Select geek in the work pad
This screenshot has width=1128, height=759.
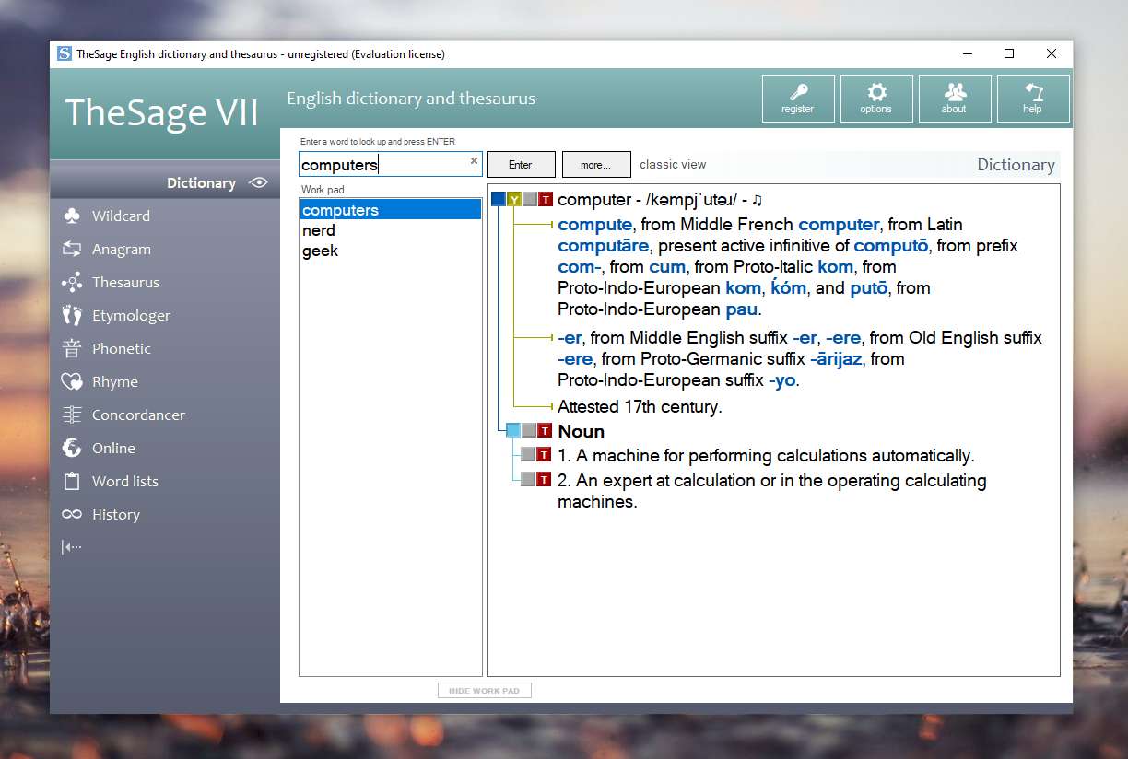coord(391,251)
